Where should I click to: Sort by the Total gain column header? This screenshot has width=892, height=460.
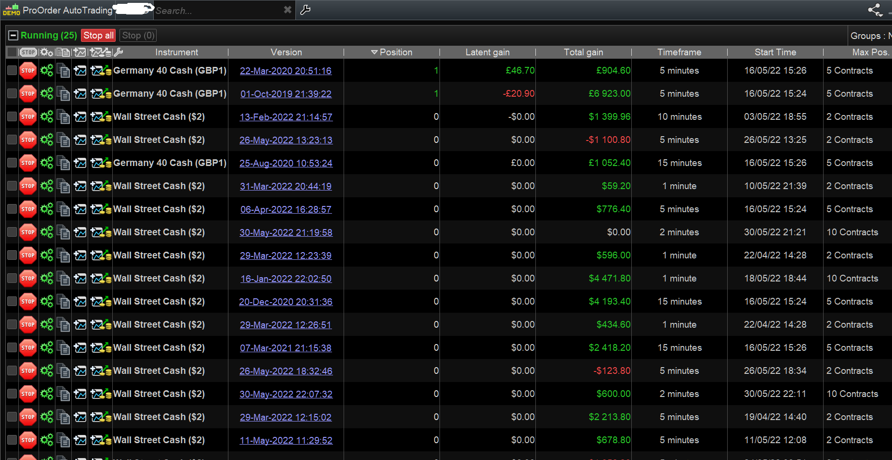click(584, 52)
